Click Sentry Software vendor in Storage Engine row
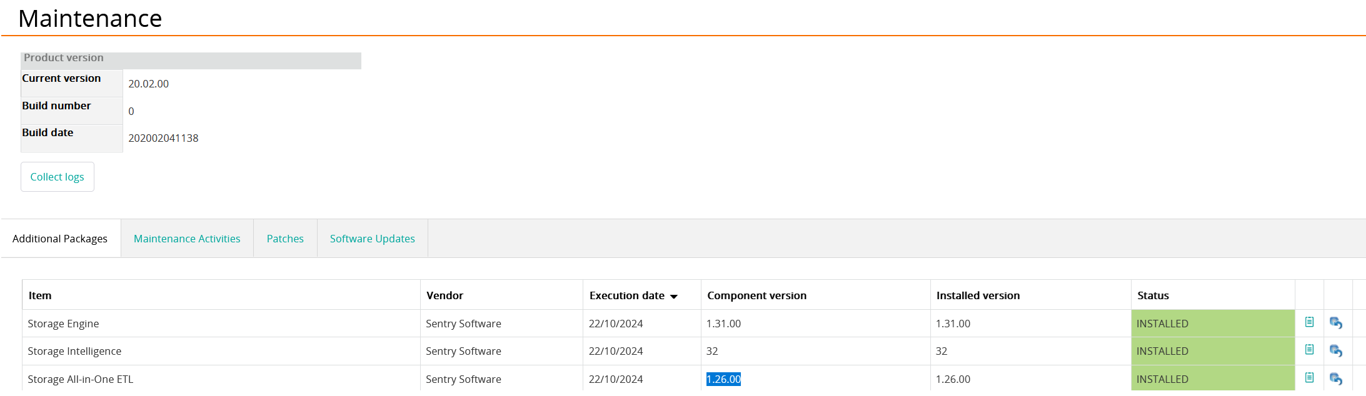1366x396 pixels. point(463,324)
